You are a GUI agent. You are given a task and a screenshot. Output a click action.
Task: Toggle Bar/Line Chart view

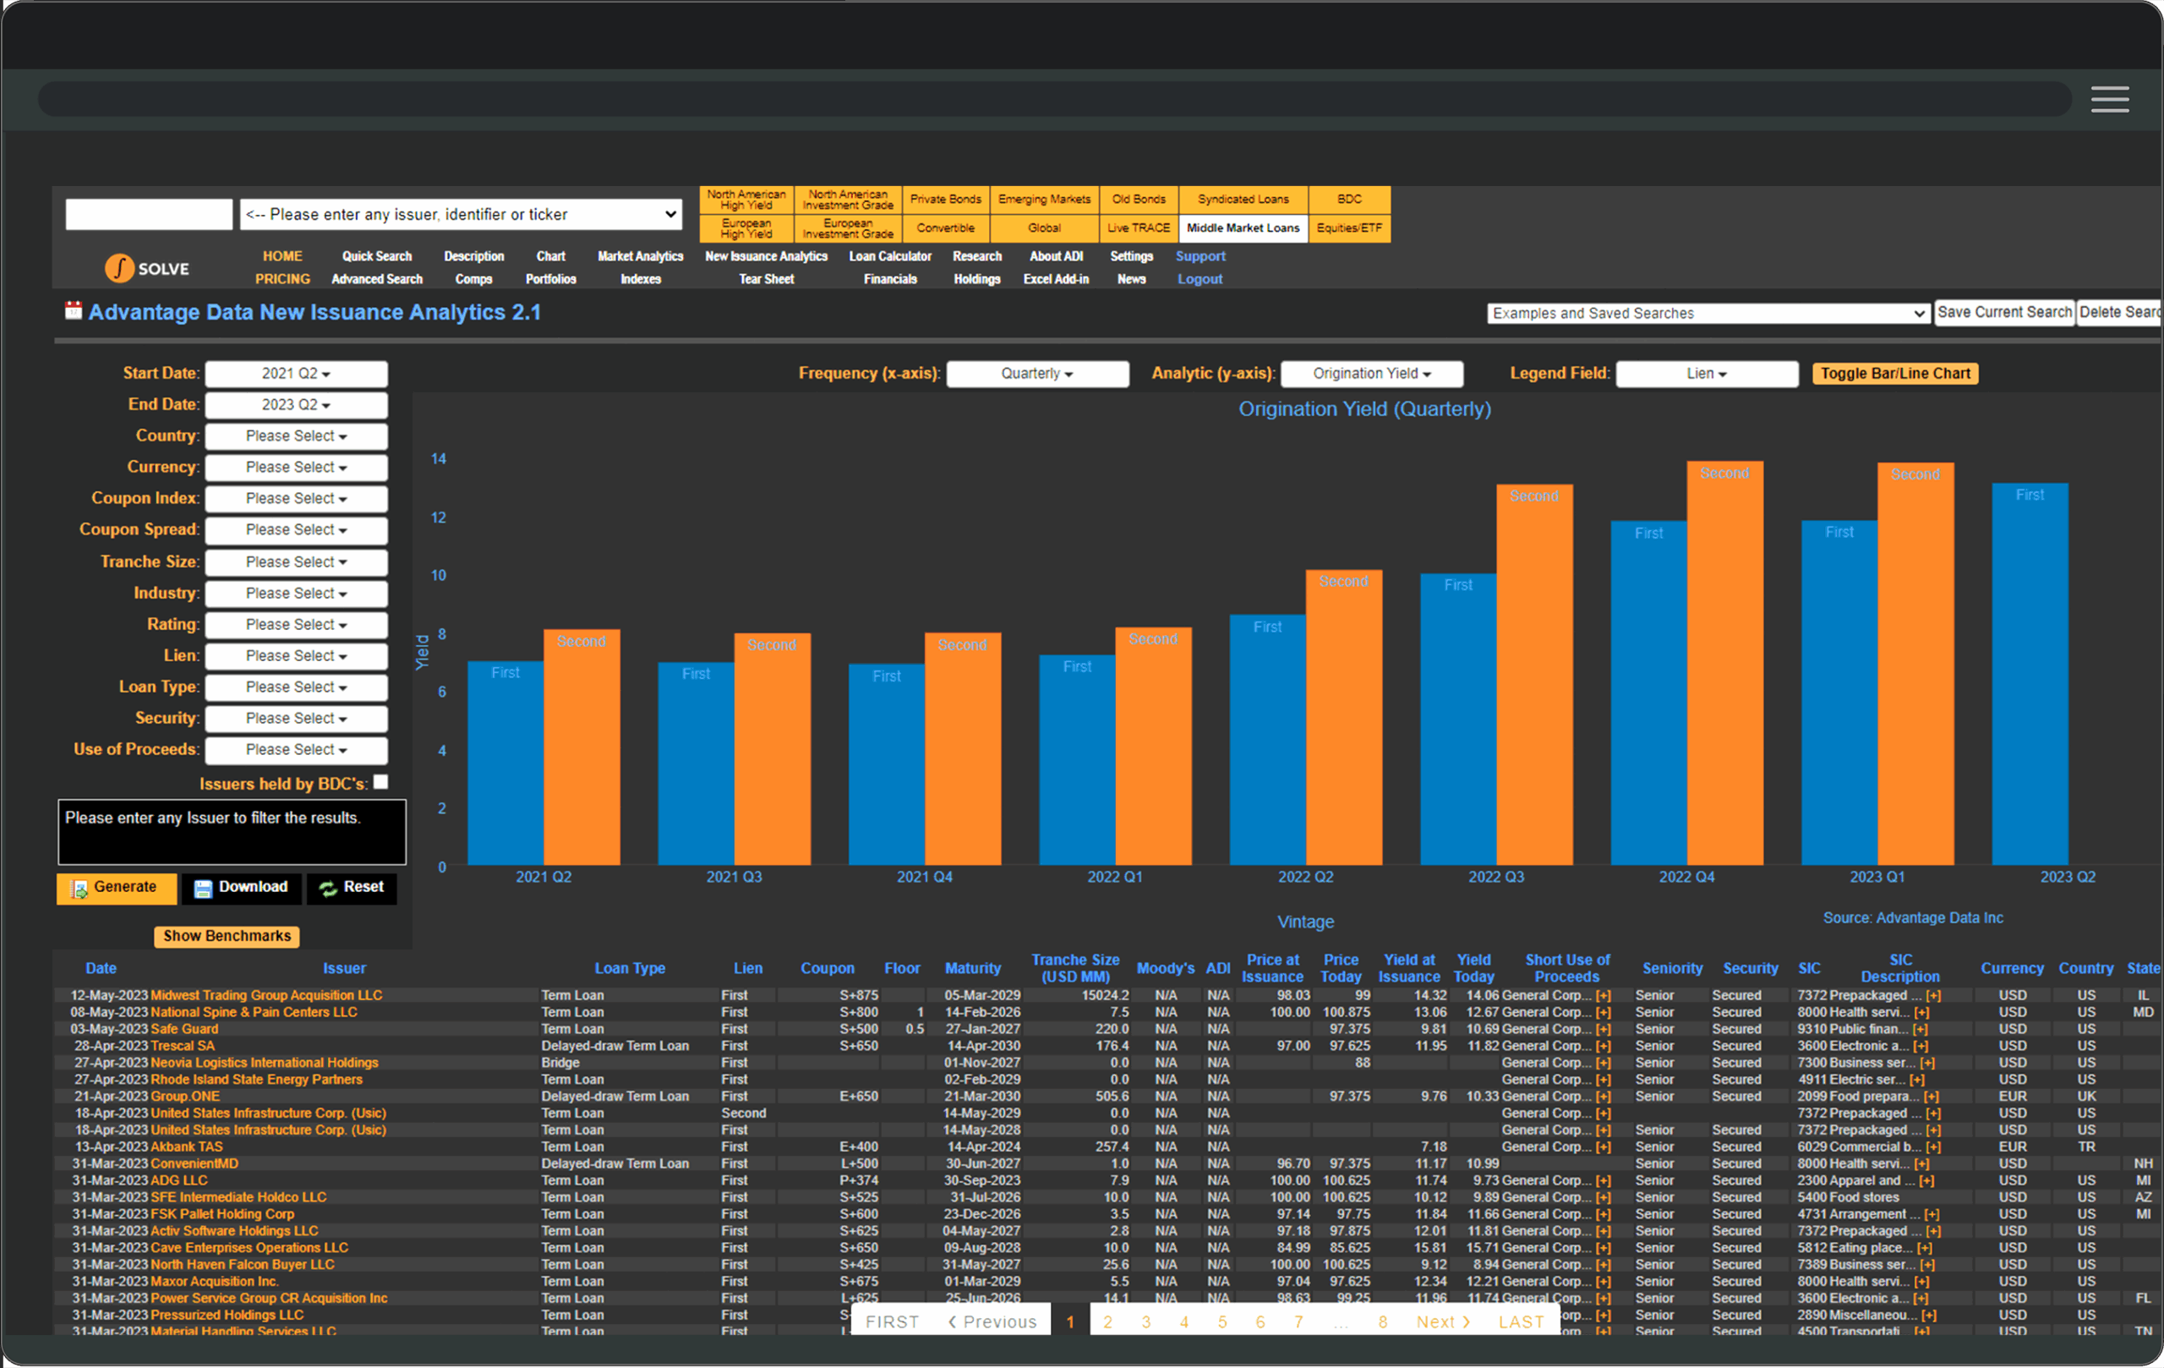1894,374
